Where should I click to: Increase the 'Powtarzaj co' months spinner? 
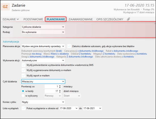(60, 86)
